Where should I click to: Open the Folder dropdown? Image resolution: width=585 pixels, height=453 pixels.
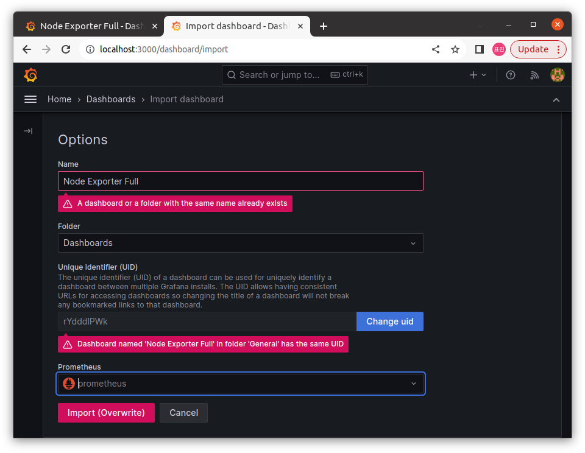[241, 243]
